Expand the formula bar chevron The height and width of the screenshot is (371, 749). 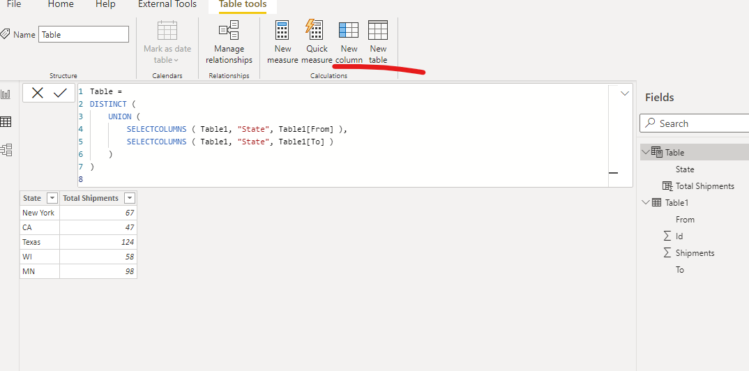[x=624, y=93]
